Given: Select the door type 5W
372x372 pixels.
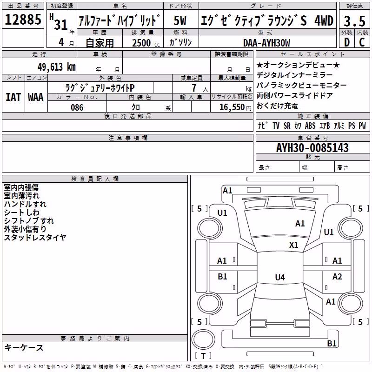Looking at the screenshot, I should coord(180,20).
